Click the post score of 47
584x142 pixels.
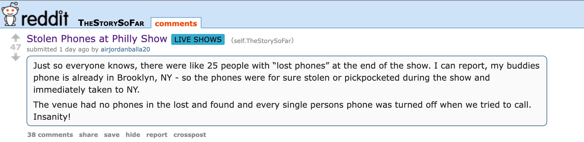click(x=16, y=47)
